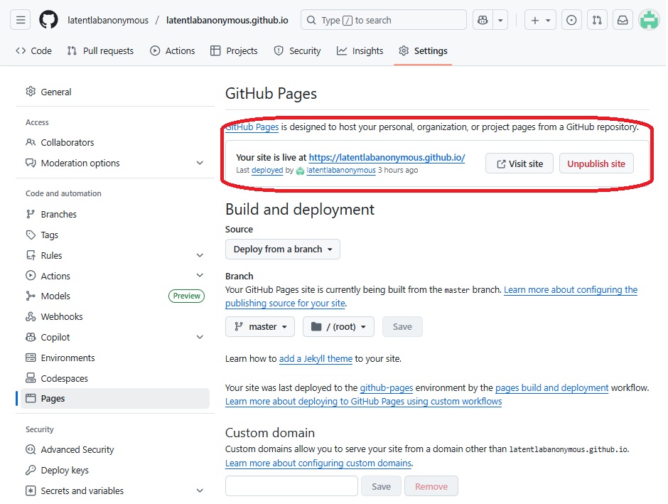View your pull requests from the header icon

(597, 20)
